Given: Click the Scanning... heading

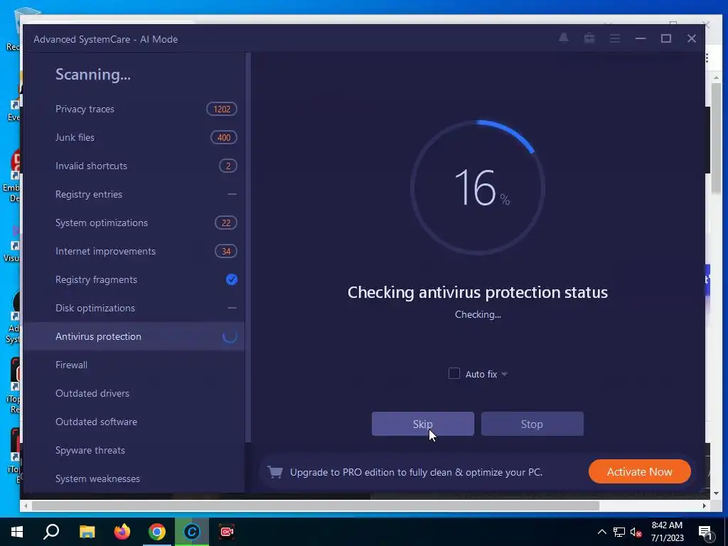Looking at the screenshot, I should (93, 74).
